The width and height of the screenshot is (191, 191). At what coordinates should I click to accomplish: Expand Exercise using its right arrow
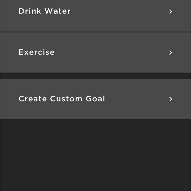(x=171, y=53)
